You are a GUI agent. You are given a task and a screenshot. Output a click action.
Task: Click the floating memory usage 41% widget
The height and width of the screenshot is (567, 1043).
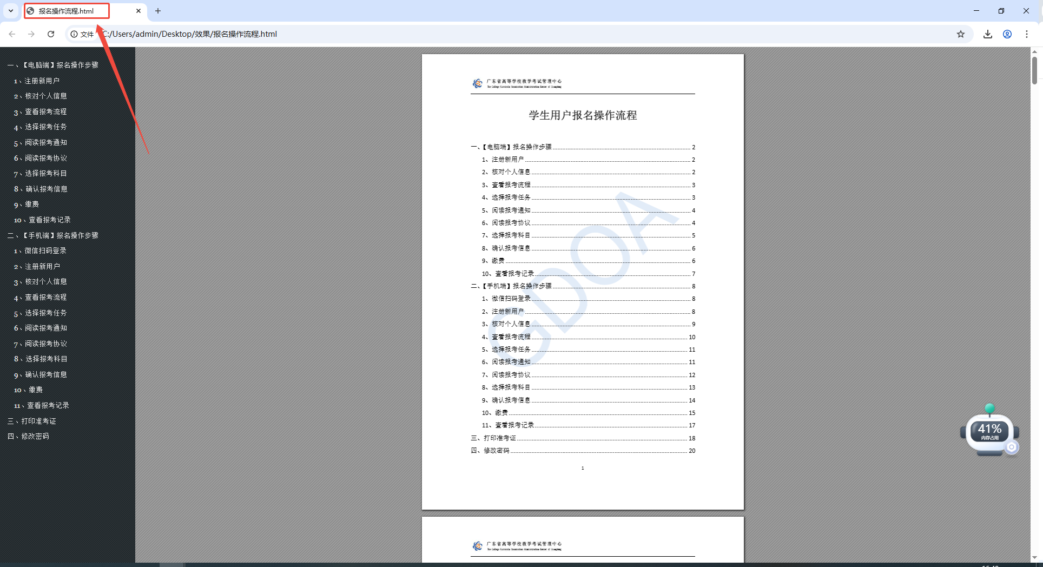pyautogui.click(x=990, y=431)
